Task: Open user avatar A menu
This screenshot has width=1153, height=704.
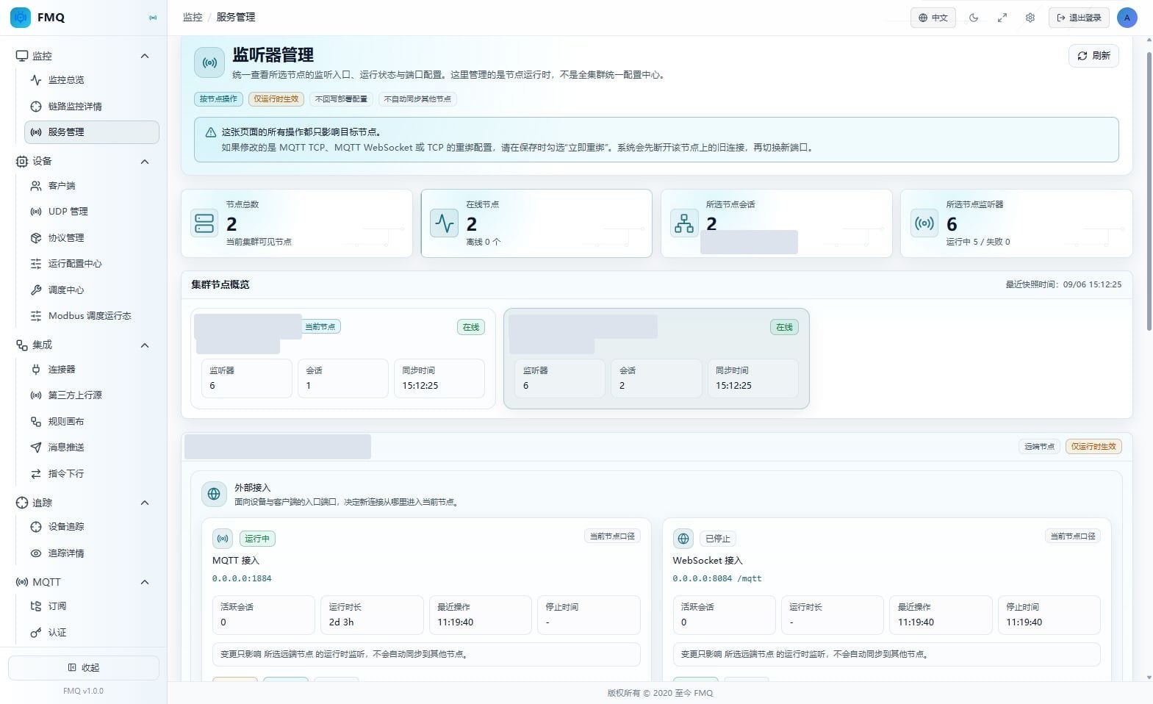Action: 1127,18
